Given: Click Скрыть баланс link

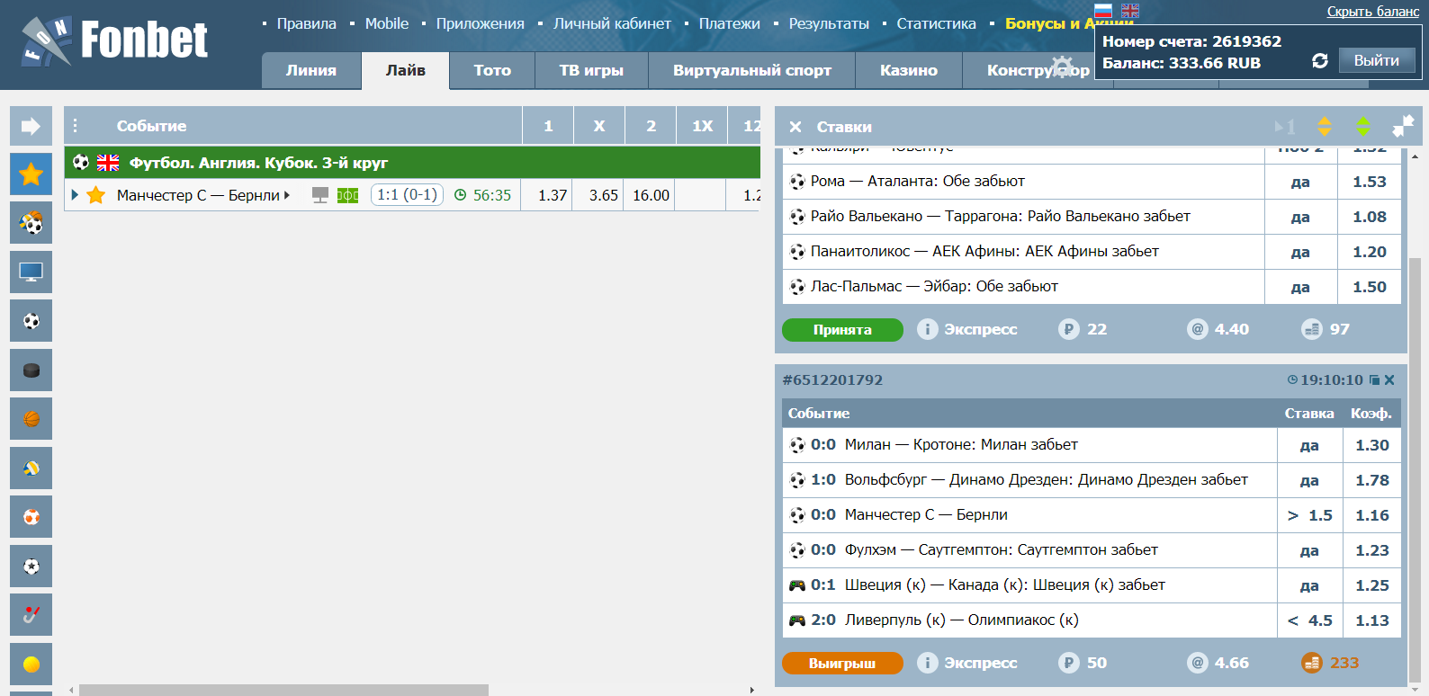Looking at the screenshot, I should (x=1373, y=12).
